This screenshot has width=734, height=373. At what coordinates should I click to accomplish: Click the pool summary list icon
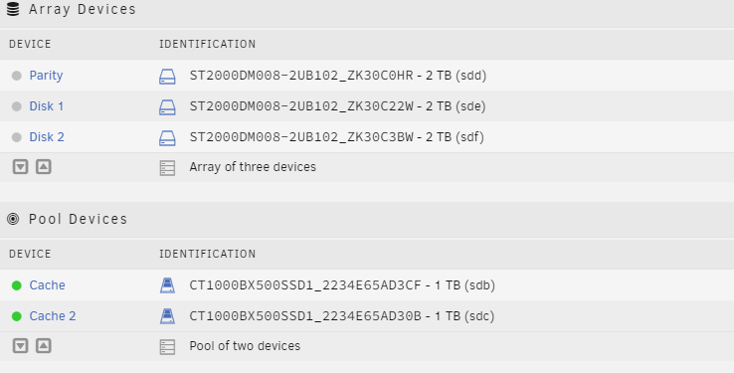pos(167,347)
